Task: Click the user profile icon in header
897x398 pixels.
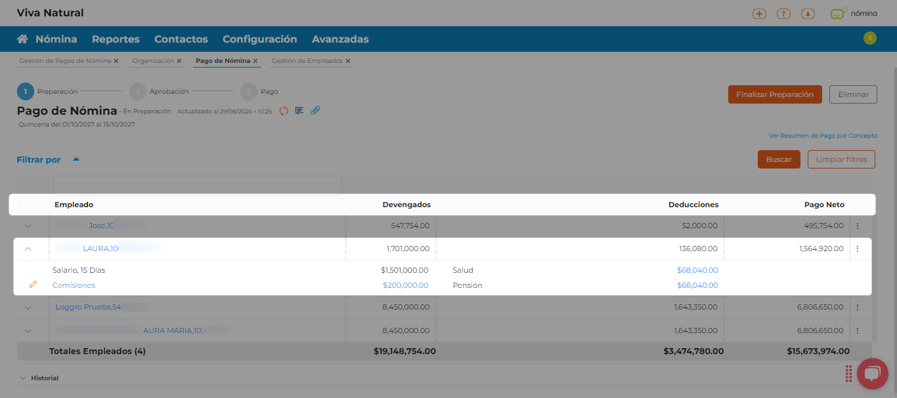Action: pyautogui.click(x=808, y=14)
